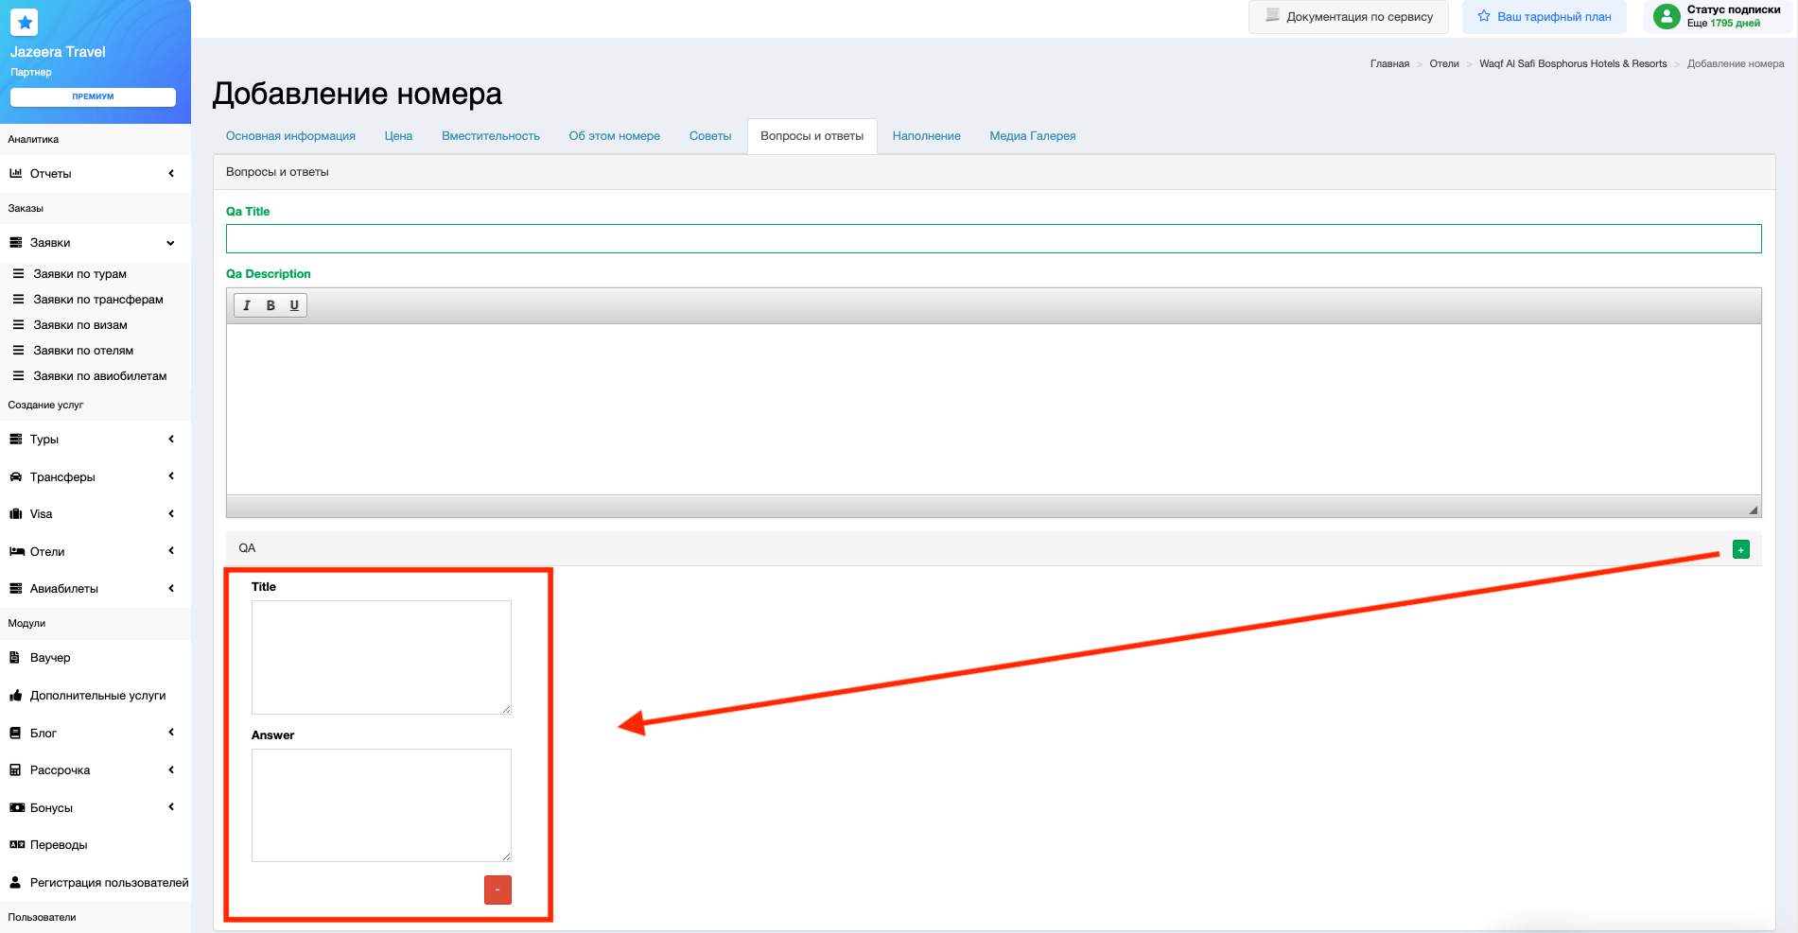Viewport: 1798px width, 933px height.
Task: Click the Ваш тарифный план button
Action: [1544, 17]
